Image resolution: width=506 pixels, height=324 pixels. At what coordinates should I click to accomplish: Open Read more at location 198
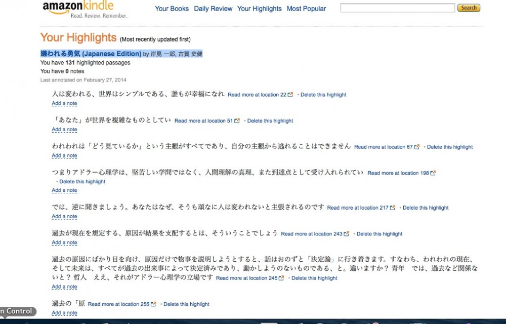point(398,173)
